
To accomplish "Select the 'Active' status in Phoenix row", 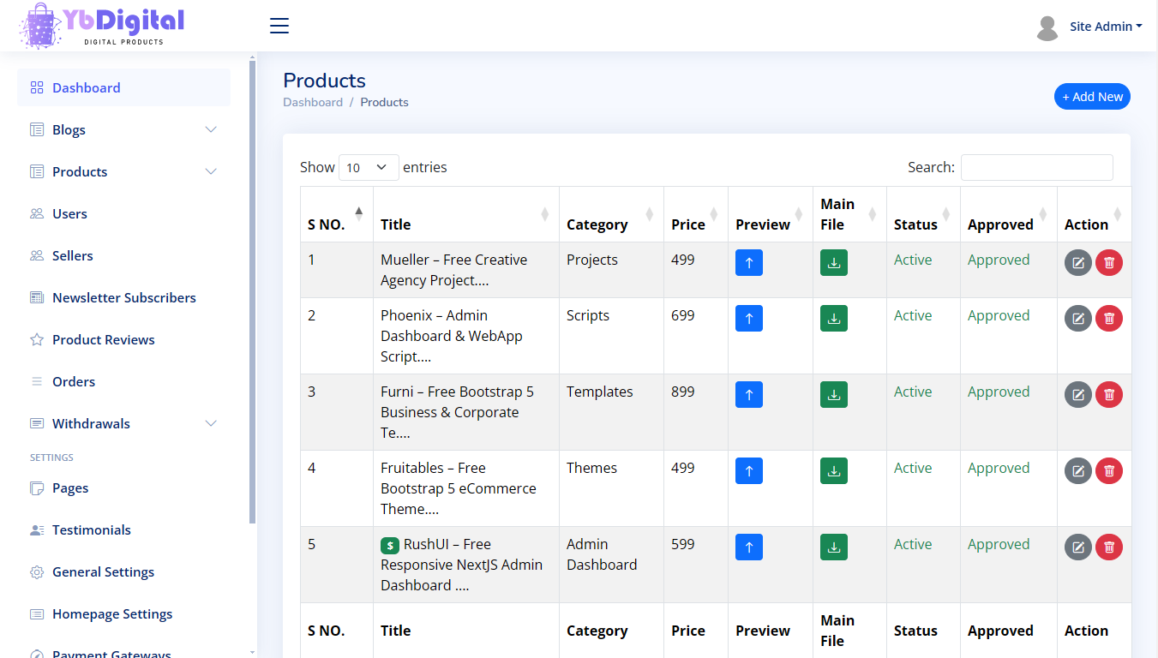I will tap(913, 315).
